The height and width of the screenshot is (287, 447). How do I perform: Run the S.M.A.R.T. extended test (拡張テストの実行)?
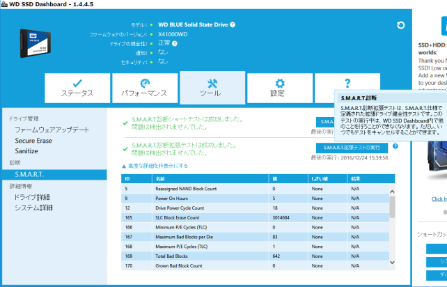coord(352,148)
